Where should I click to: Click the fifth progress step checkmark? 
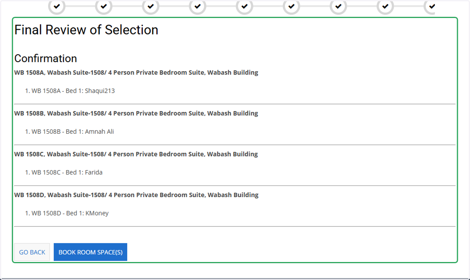[245, 6]
